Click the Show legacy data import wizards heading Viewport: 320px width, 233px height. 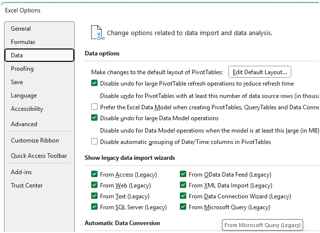point(130,158)
